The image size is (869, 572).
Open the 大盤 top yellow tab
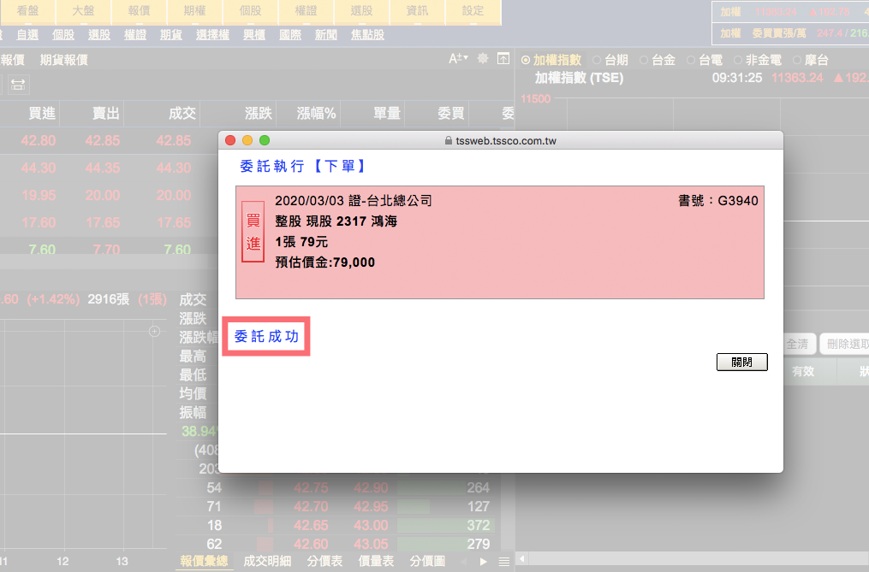tap(83, 12)
